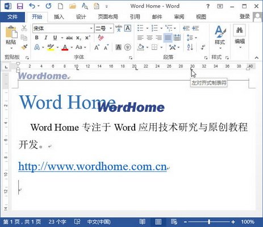The image size is (263, 227).
Task: Collapse the ribbon with arrow
Action: pos(257,57)
